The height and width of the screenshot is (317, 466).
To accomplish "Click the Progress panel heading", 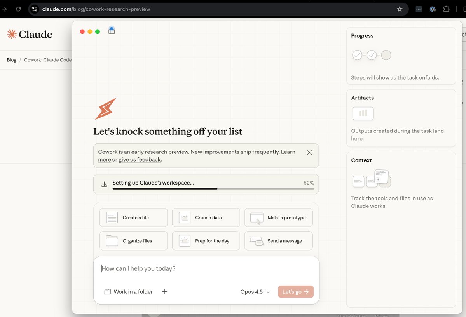I will (x=362, y=36).
